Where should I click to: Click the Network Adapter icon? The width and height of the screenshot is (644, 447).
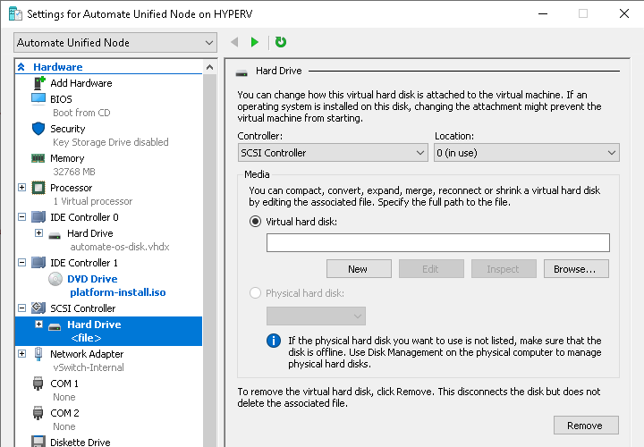pyautogui.click(x=38, y=354)
